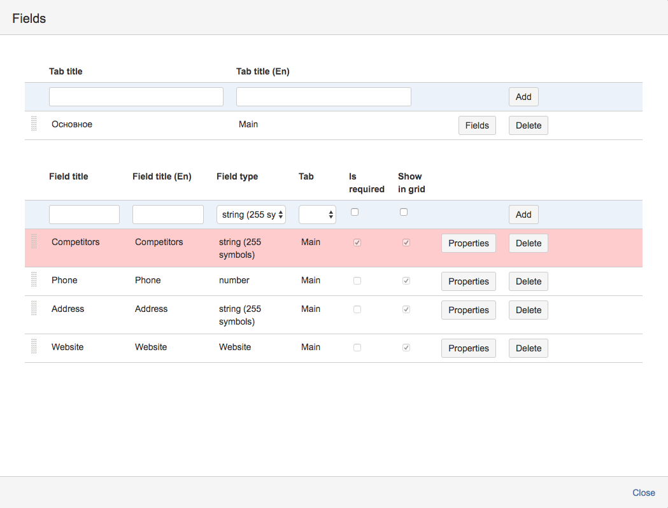Focus the Tab title (En) input field
Viewport: 668px width, 508px height.
(323, 97)
